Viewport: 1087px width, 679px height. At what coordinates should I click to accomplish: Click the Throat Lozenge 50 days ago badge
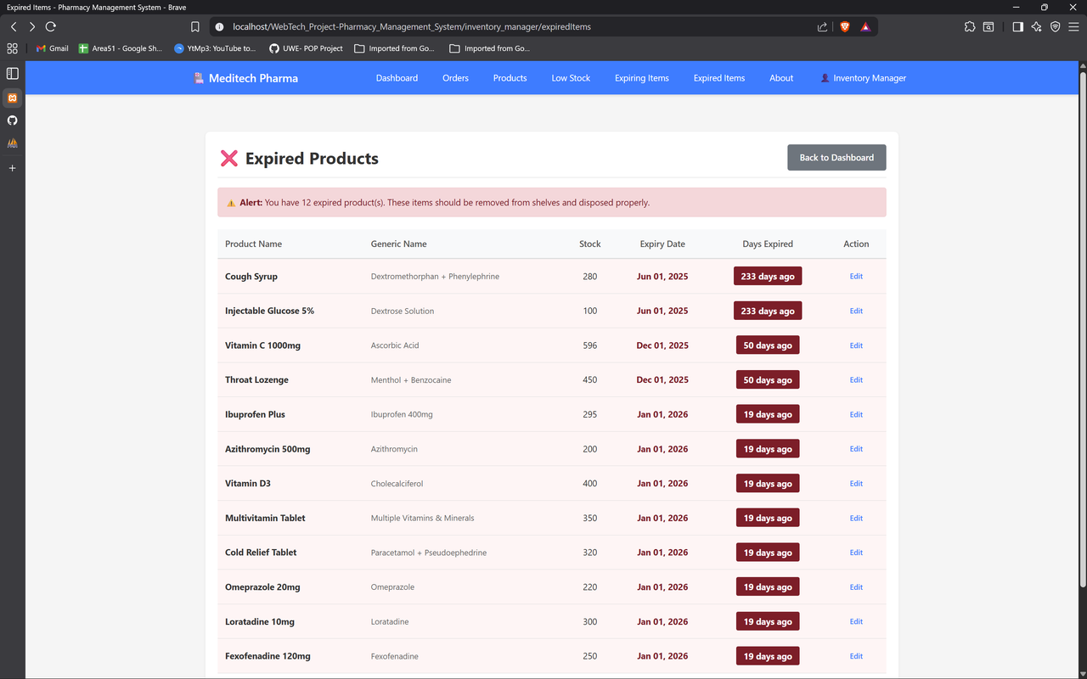[x=768, y=380]
